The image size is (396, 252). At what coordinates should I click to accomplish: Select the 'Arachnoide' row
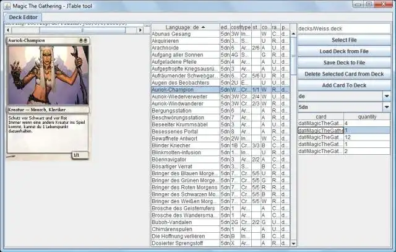(x=220, y=48)
